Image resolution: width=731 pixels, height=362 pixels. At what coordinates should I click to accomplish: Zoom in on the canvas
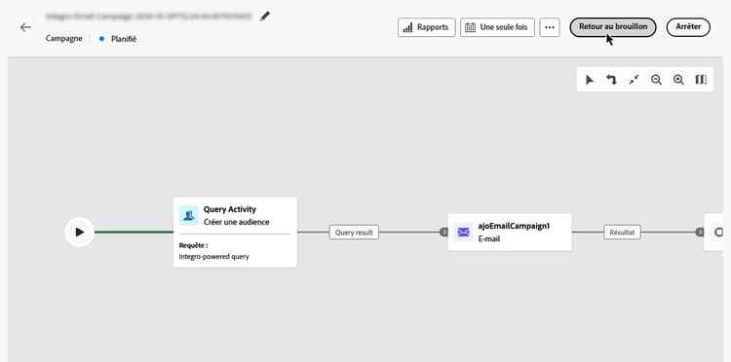pos(678,80)
